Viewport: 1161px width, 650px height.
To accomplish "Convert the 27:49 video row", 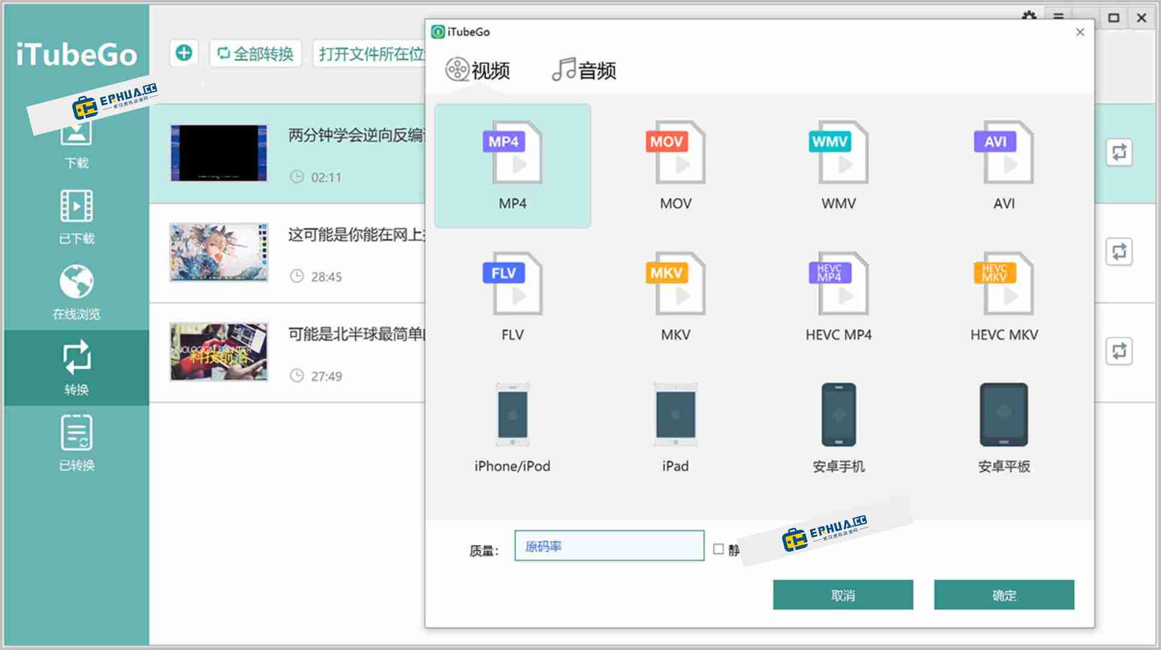I will tap(1119, 351).
